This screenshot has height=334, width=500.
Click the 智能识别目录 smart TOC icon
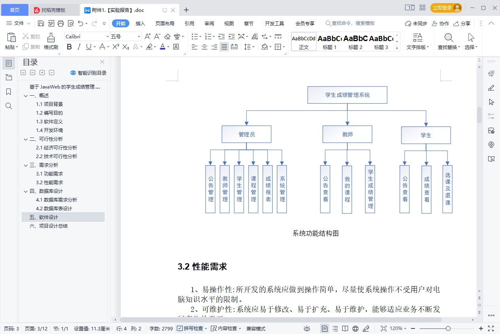pos(73,72)
